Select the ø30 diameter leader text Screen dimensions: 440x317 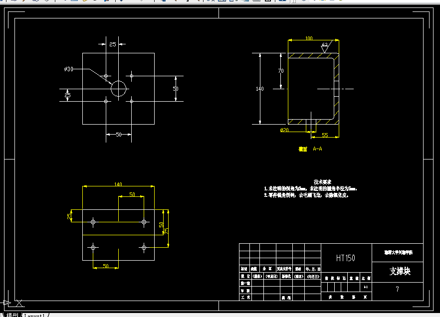click(x=68, y=69)
